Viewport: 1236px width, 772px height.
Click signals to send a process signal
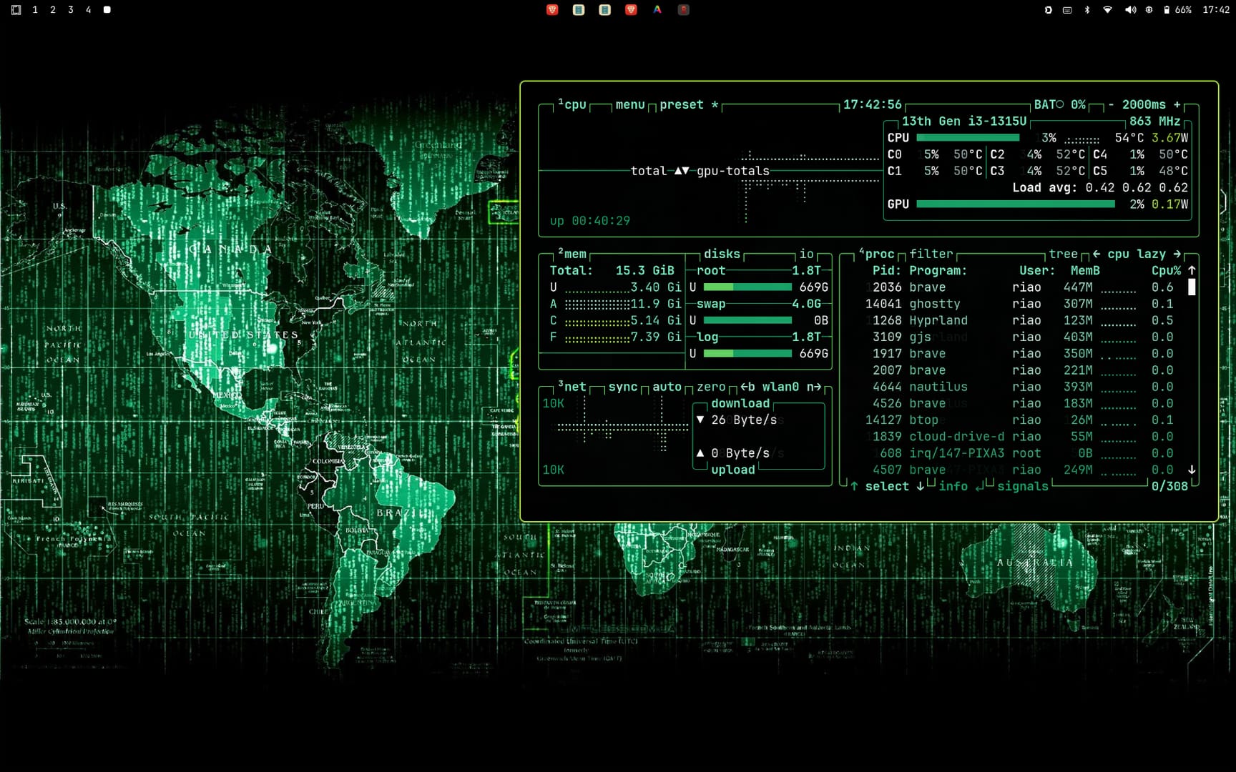click(1023, 486)
